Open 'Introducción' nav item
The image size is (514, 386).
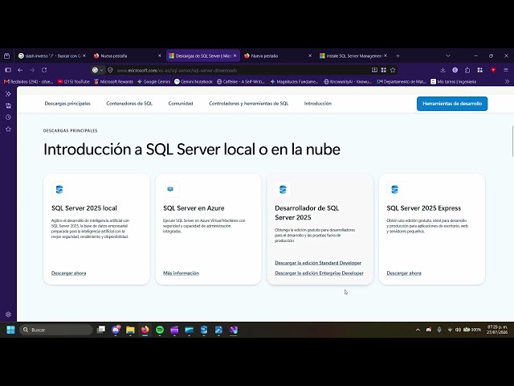point(318,104)
